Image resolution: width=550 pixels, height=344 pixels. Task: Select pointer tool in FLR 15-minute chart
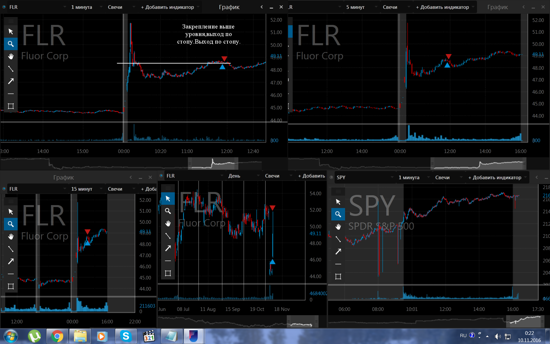[11, 212]
